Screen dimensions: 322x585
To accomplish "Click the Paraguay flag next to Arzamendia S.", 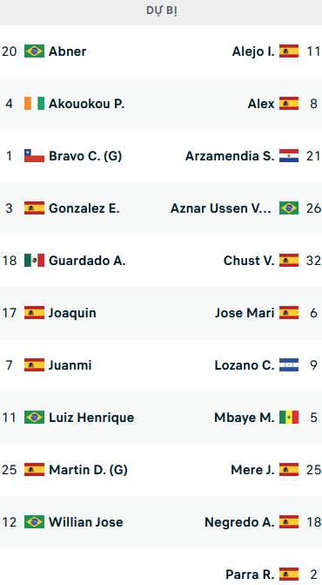I will point(289,155).
